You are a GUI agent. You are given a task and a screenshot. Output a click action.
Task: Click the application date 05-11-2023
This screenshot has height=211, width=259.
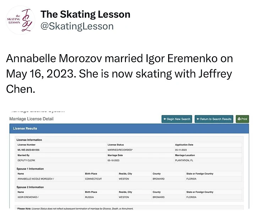pos(183,150)
